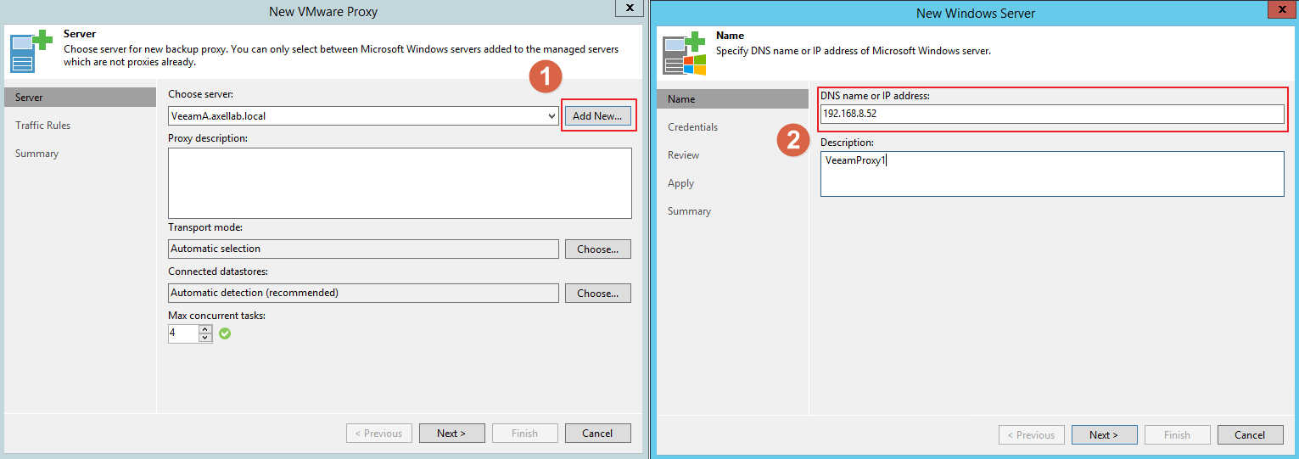Cancel the New VMware Proxy wizard
Image resolution: width=1299 pixels, height=459 pixels.
point(597,433)
